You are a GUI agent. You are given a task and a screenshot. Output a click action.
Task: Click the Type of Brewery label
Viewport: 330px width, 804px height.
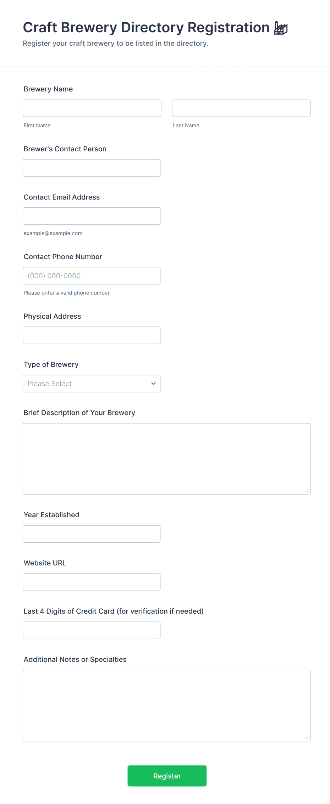[x=51, y=364]
